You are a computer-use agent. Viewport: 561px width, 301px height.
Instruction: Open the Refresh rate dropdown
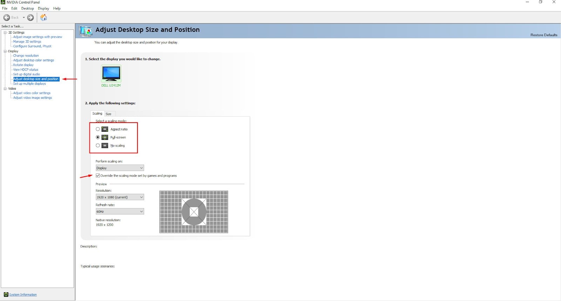[120, 212]
